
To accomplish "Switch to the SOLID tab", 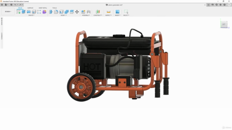I will [20, 8].
